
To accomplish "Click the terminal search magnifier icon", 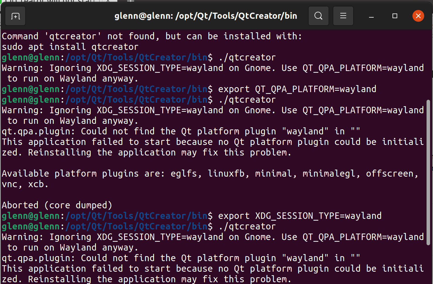I will coord(318,16).
